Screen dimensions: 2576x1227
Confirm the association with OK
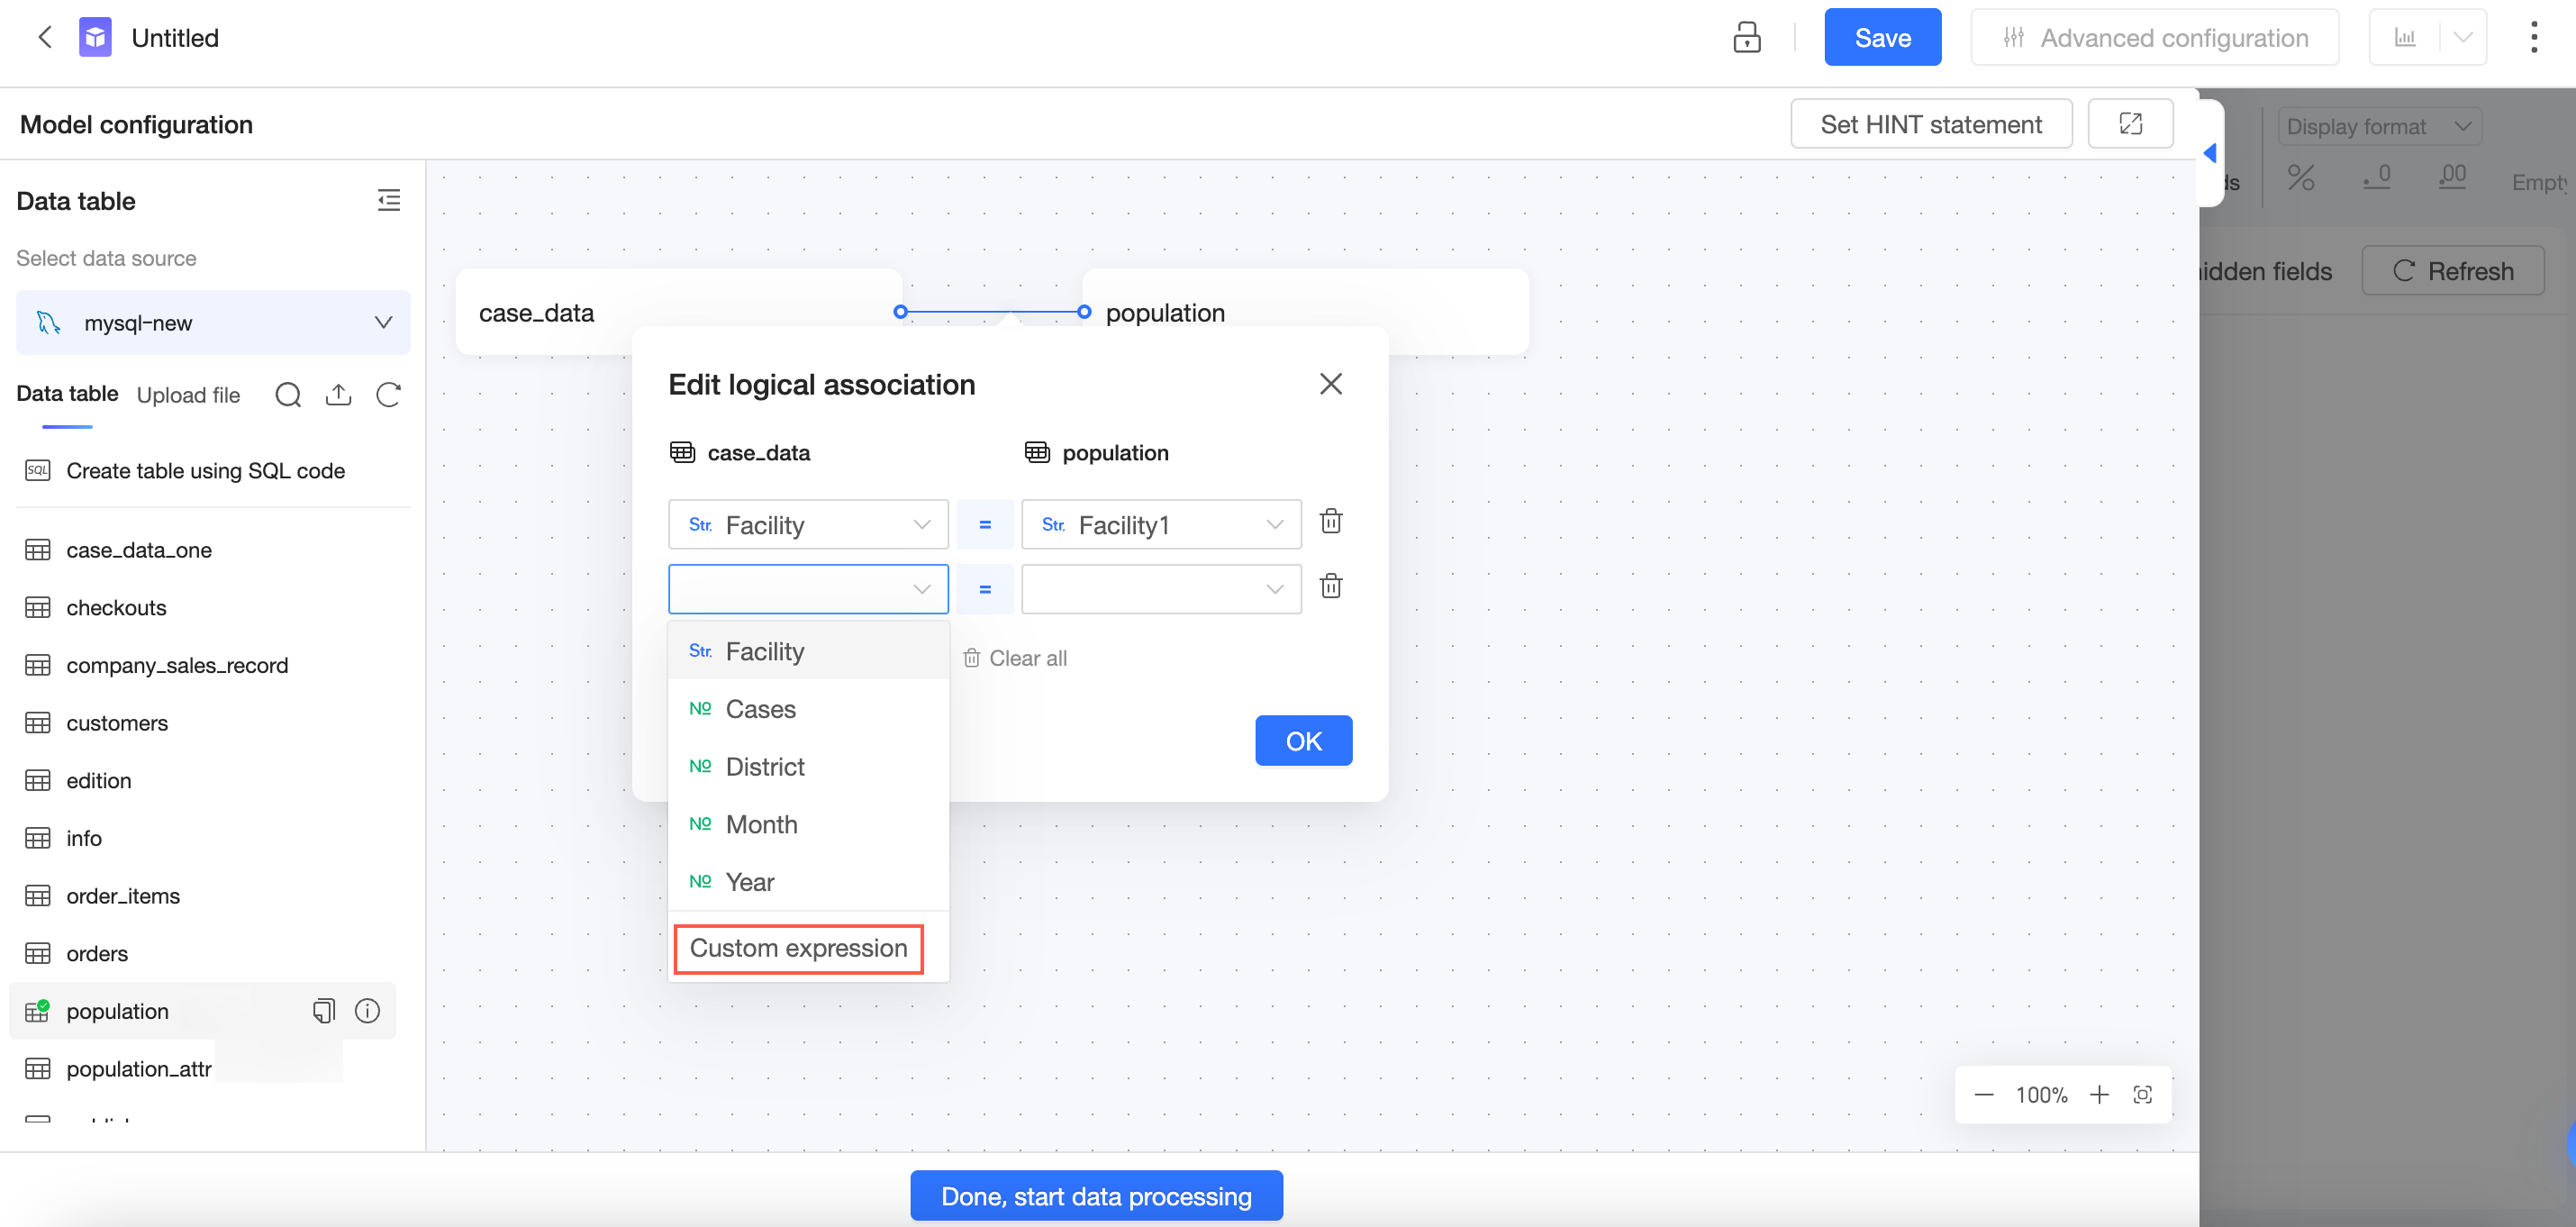[1303, 741]
